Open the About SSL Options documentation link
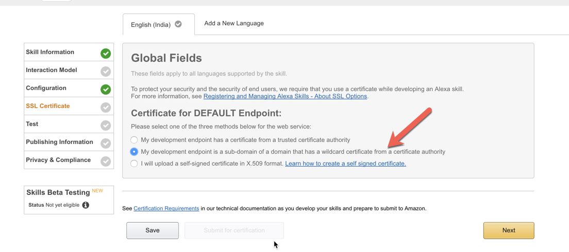The height and width of the screenshot is (252, 569). point(285,96)
